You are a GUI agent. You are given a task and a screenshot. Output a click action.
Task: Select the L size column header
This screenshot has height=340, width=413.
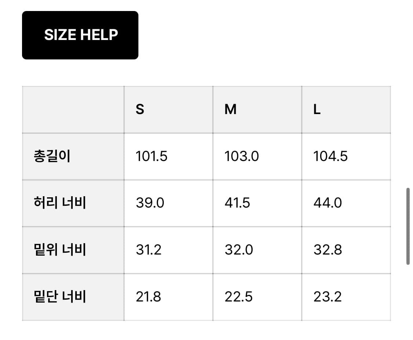coord(317,109)
